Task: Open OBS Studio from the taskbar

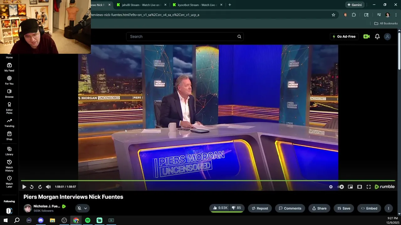Action: [64, 220]
